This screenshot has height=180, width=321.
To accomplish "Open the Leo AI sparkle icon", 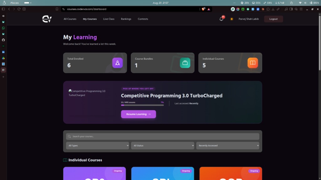I will click(x=296, y=9).
